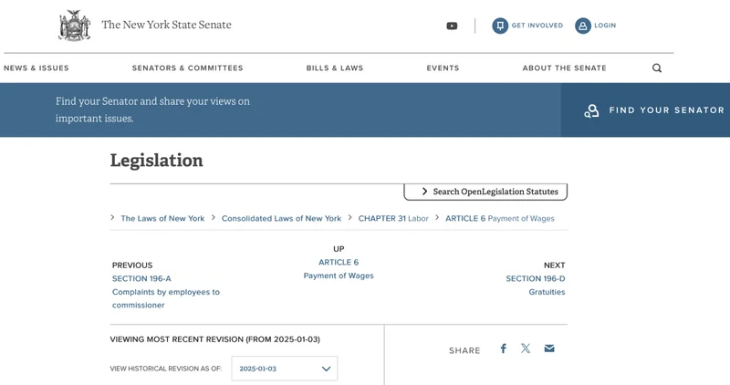Click the New York State seal logo
The height and width of the screenshot is (385, 730).
74,26
